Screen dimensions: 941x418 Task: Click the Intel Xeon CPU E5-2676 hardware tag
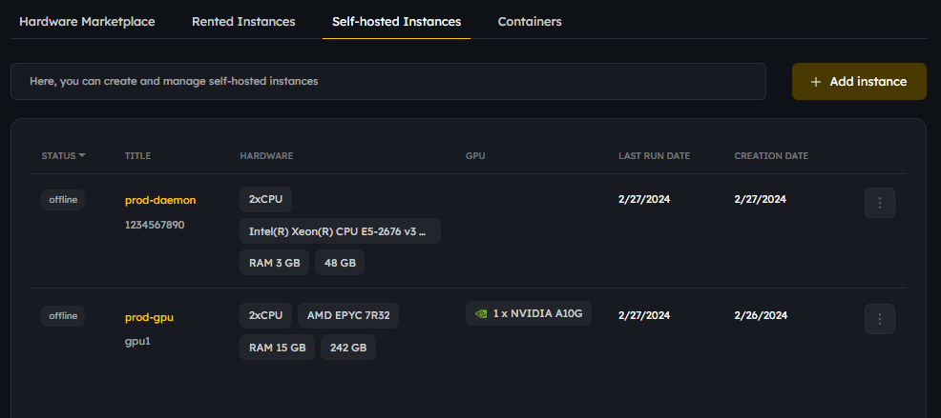[340, 231]
